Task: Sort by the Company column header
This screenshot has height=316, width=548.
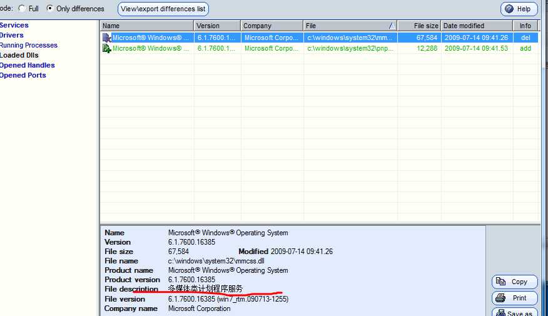Action: click(x=272, y=26)
